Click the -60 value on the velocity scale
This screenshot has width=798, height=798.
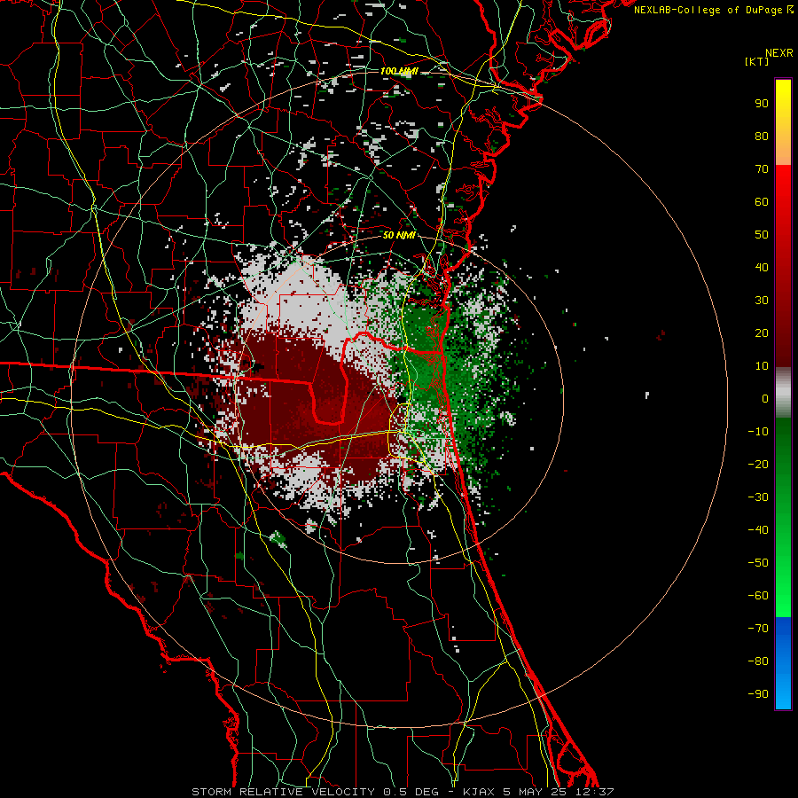click(x=758, y=596)
